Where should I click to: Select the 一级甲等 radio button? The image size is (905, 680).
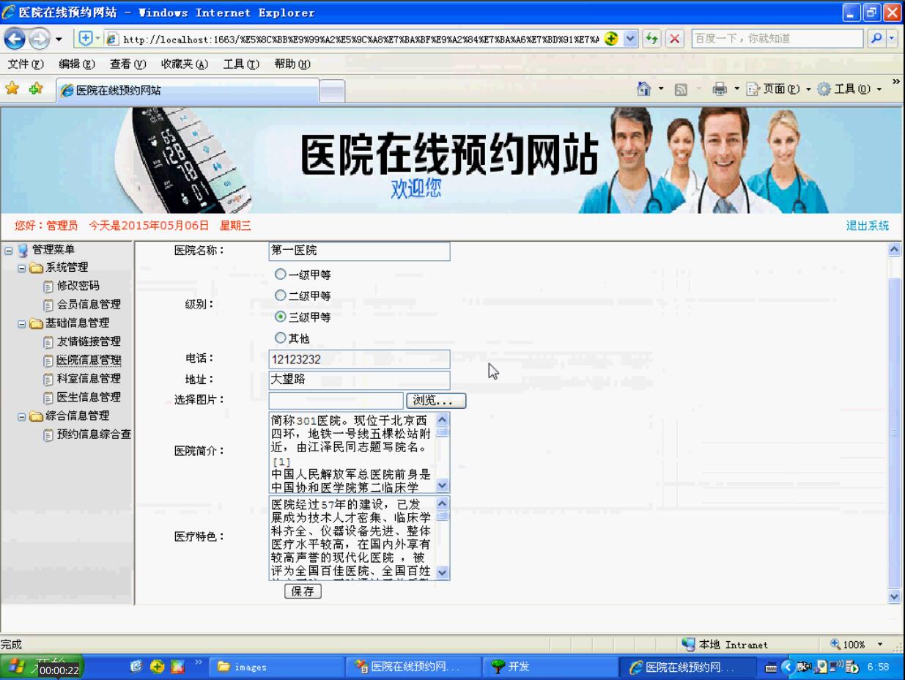pos(280,275)
